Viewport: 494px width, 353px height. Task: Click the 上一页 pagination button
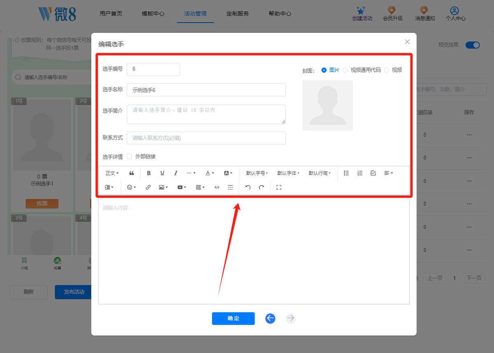pos(435,279)
